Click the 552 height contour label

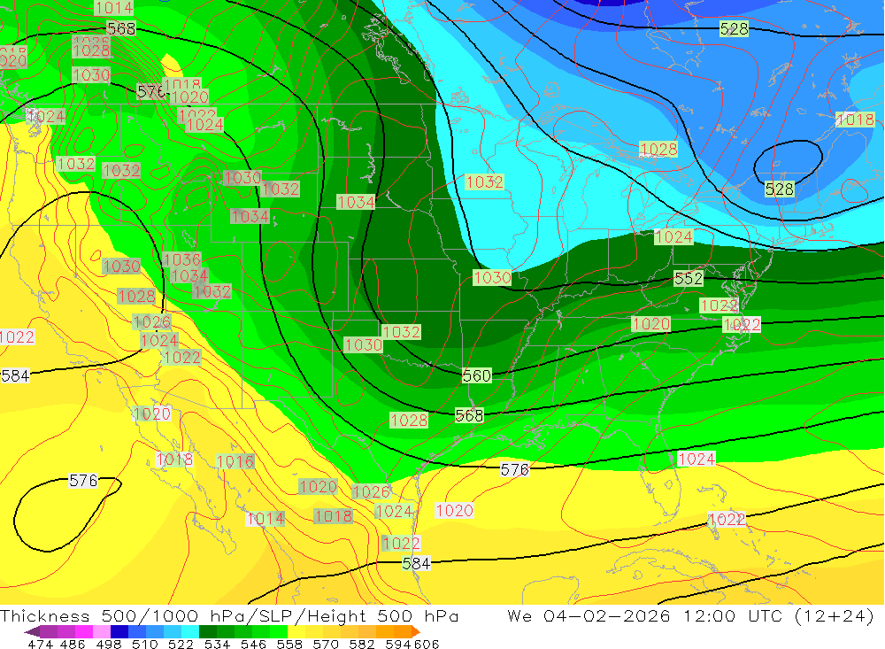tap(689, 279)
